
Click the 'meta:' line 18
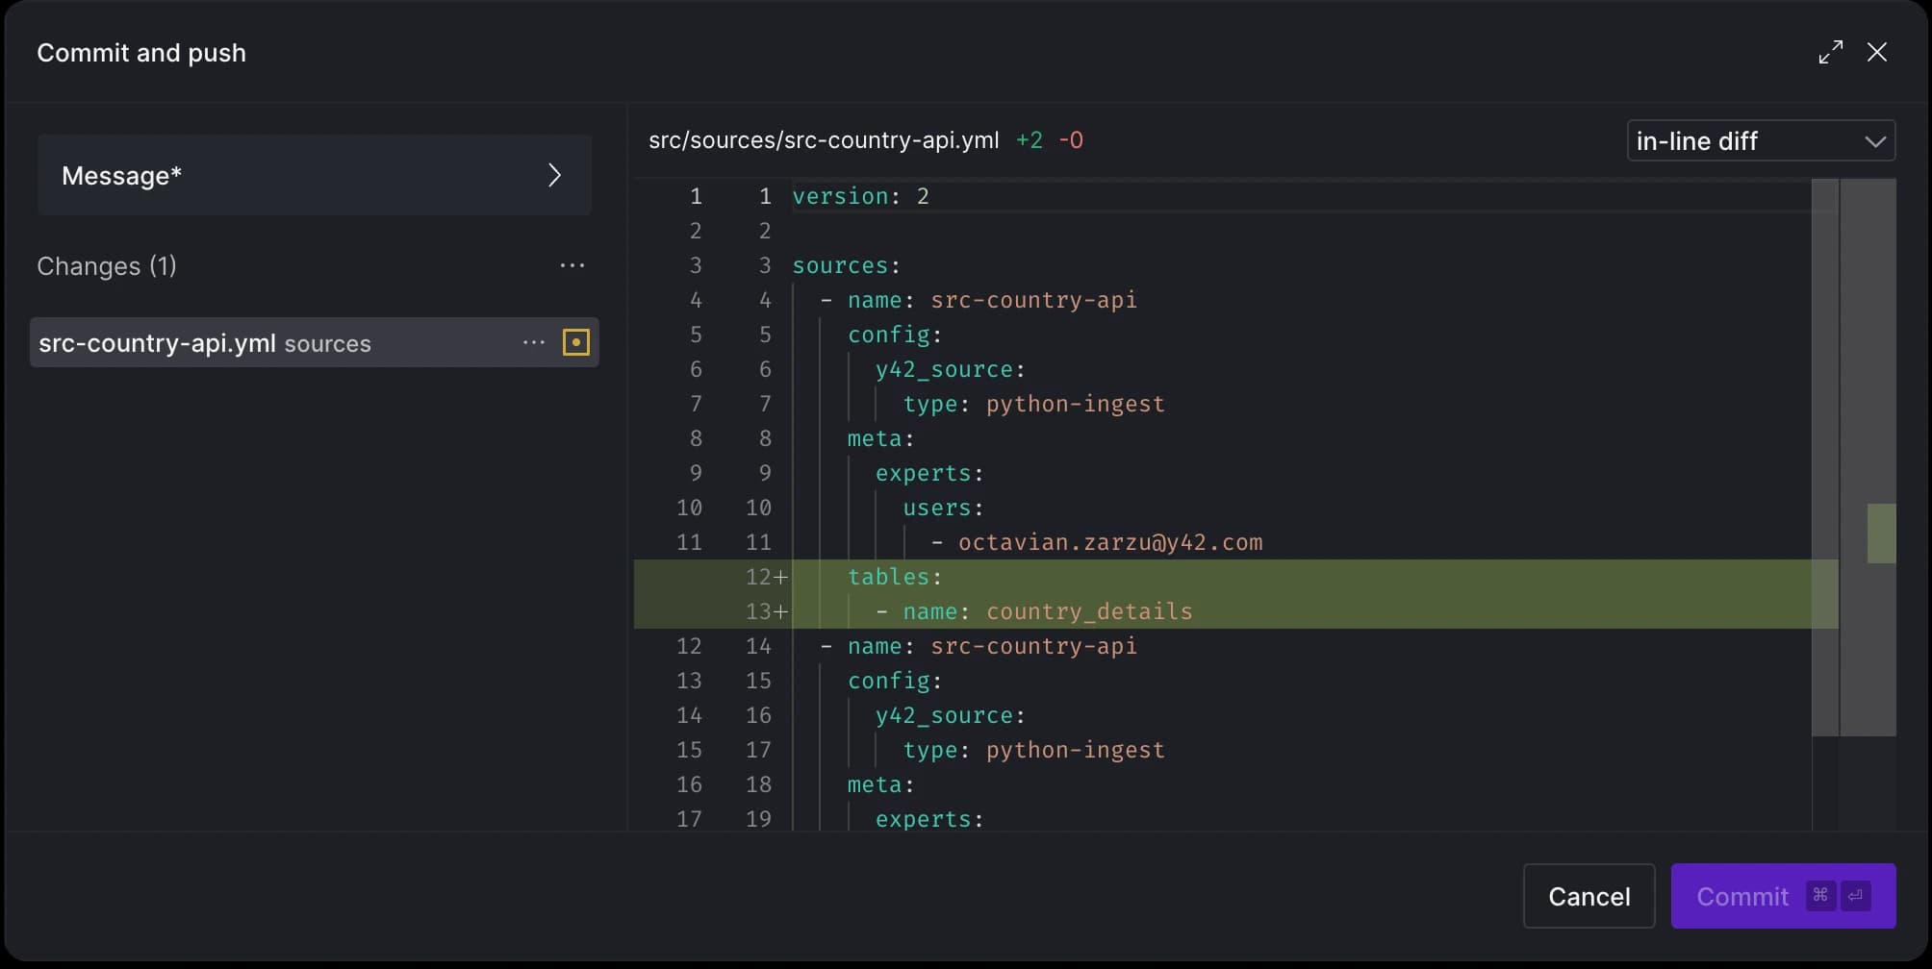(x=880, y=784)
